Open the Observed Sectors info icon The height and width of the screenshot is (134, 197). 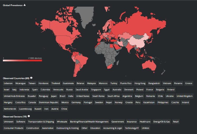[x=29, y=116]
